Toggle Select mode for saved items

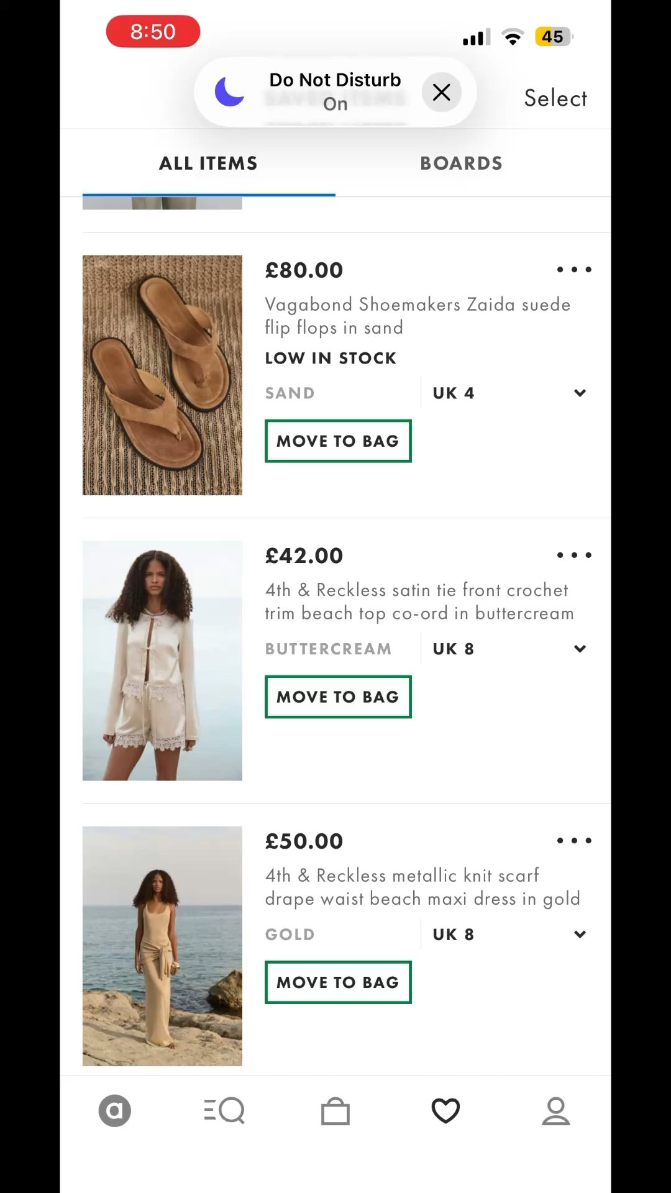555,98
